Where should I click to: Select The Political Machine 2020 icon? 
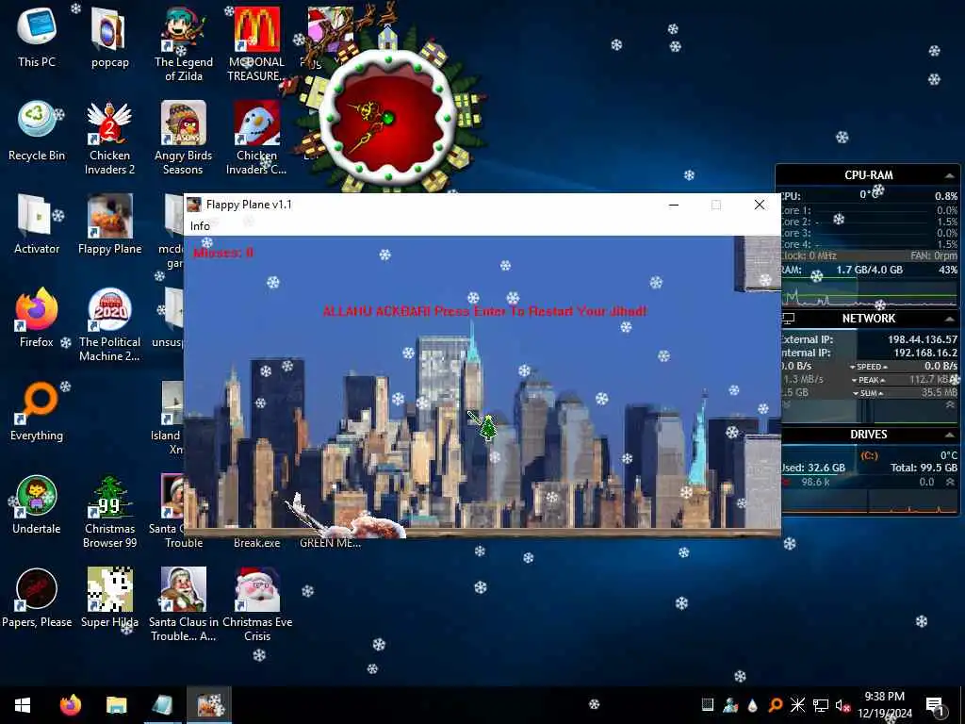pyautogui.click(x=109, y=324)
